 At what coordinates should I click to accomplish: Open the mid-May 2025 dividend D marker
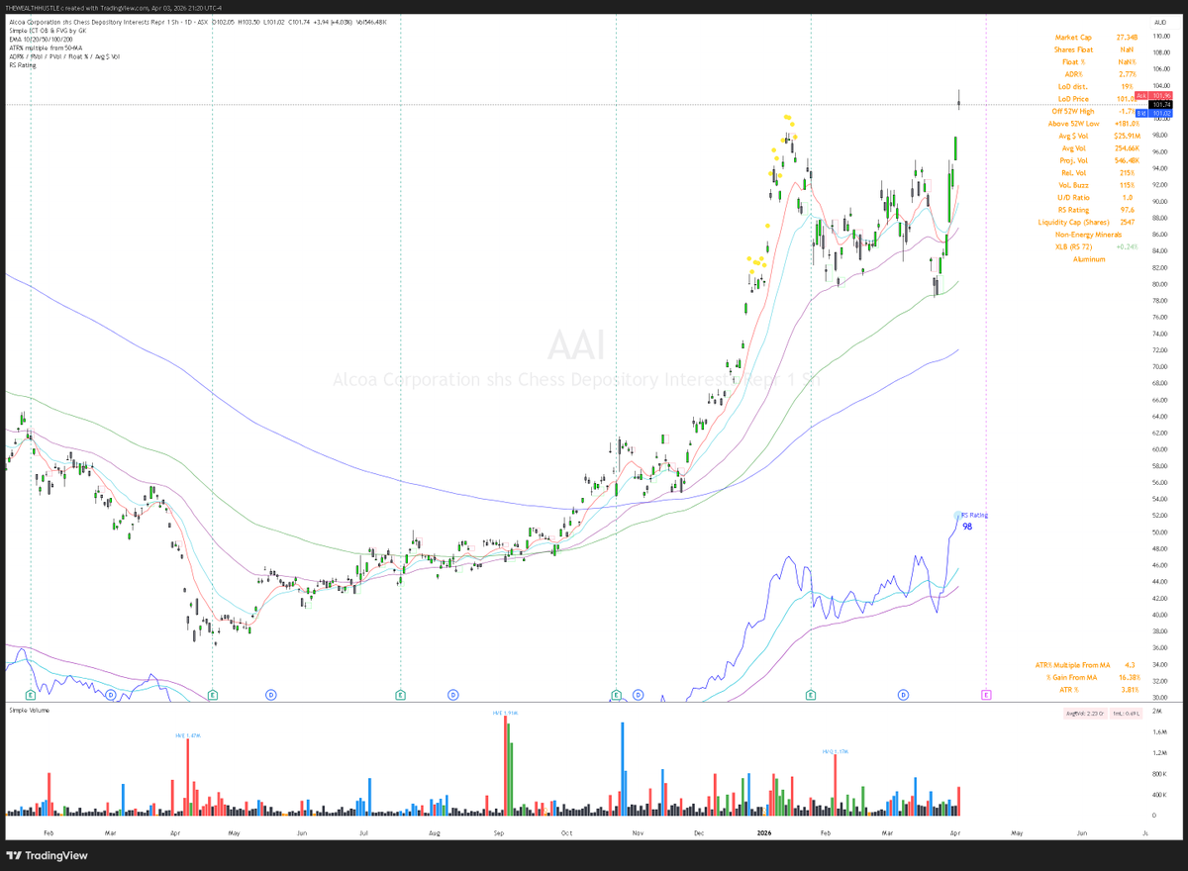(270, 696)
